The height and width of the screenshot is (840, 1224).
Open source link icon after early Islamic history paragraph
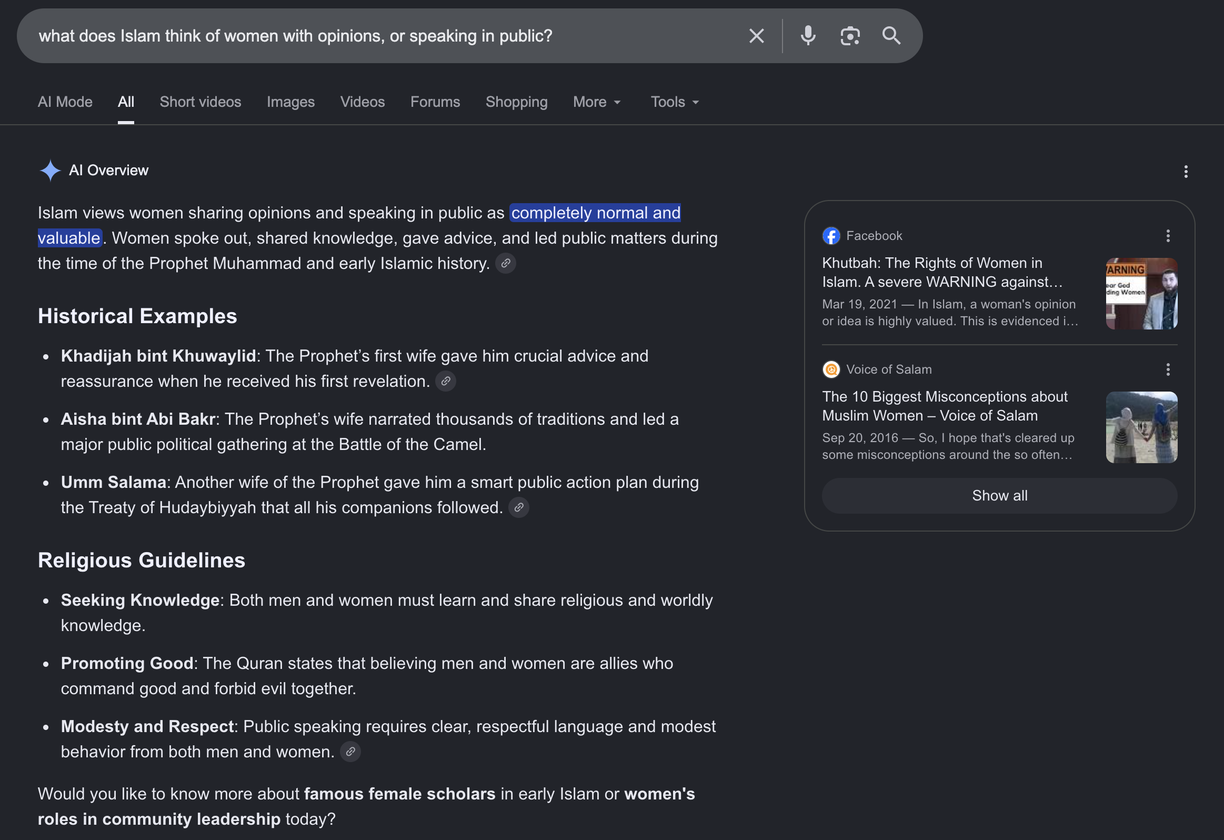click(506, 263)
